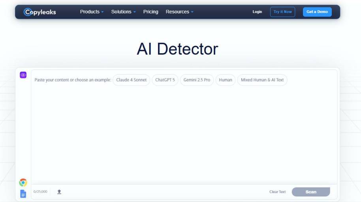The image size is (361, 202).
Task: Expand the Solutions dropdown menu
Action: (x=123, y=12)
